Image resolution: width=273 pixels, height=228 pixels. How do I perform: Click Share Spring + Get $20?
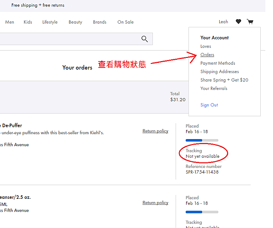[x=224, y=80]
